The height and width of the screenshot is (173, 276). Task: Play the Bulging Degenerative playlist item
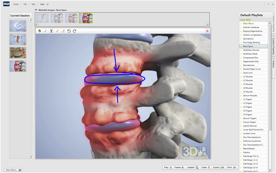254,31
